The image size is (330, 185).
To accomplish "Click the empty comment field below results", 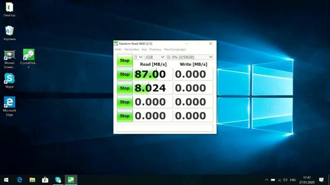I will pos(165,128).
